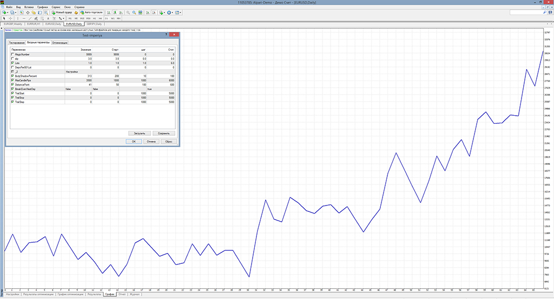Viewport: 554px width, 299px height.
Task: Enable the MagicNumber parameter checkbox
Action: pos(12,55)
